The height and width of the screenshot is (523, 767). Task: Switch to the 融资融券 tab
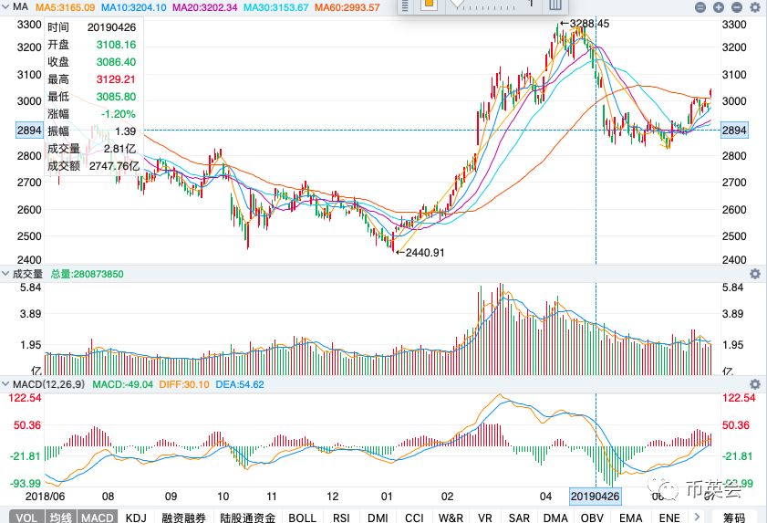click(183, 518)
